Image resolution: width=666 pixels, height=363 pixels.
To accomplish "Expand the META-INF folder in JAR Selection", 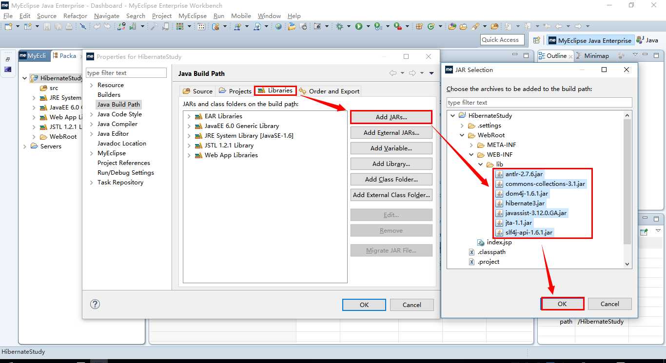I will (x=471, y=145).
